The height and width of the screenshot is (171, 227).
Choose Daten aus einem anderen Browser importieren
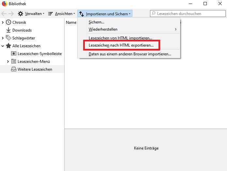pyautogui.click(x=130, y=54)
